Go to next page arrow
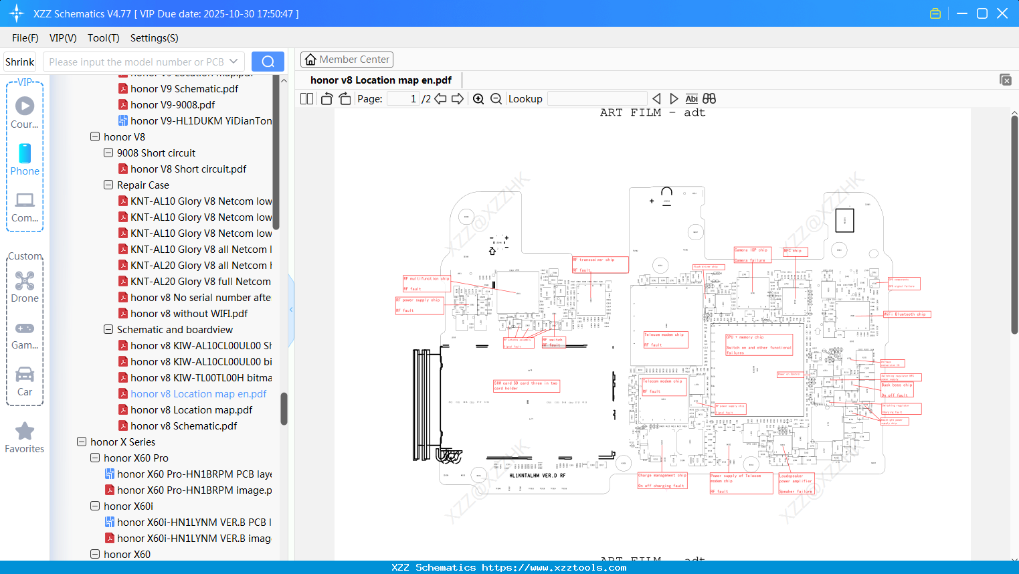 pos(458,99)
